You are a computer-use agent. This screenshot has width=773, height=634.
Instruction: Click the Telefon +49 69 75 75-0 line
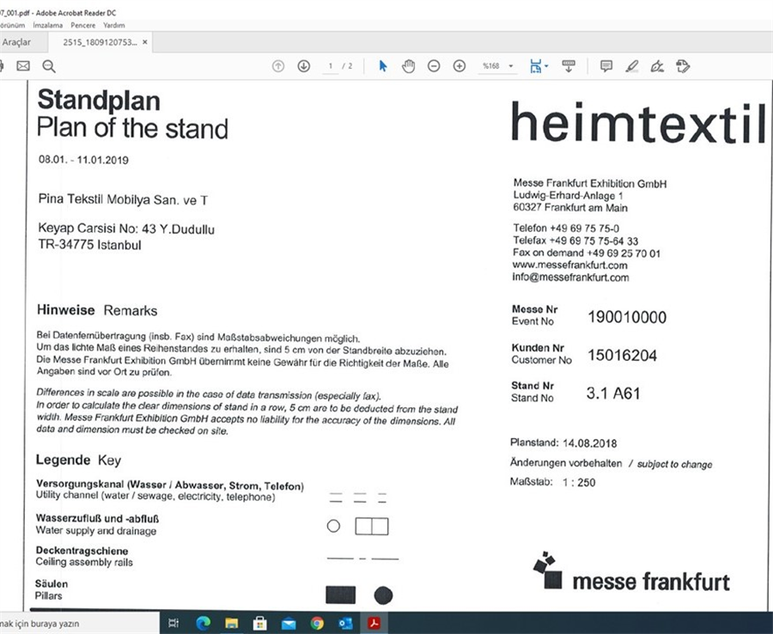click(x=566, y=229)
